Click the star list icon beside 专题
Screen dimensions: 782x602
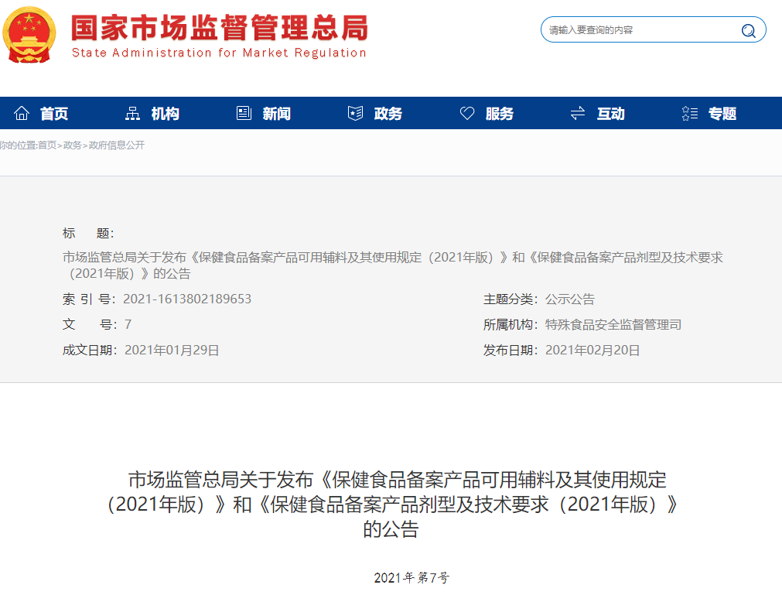click(x=690, y=113)
